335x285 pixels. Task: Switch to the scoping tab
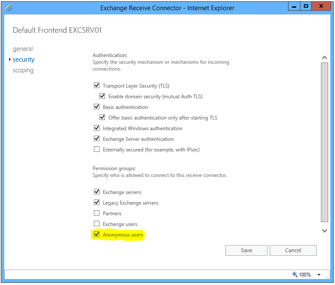[23, 70]
